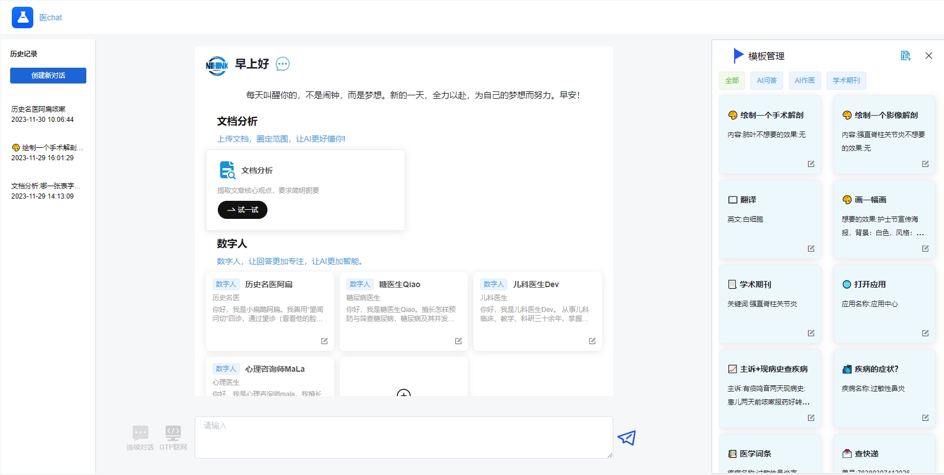Click the 上传文档,圈定范围 link text

[281, 139]
